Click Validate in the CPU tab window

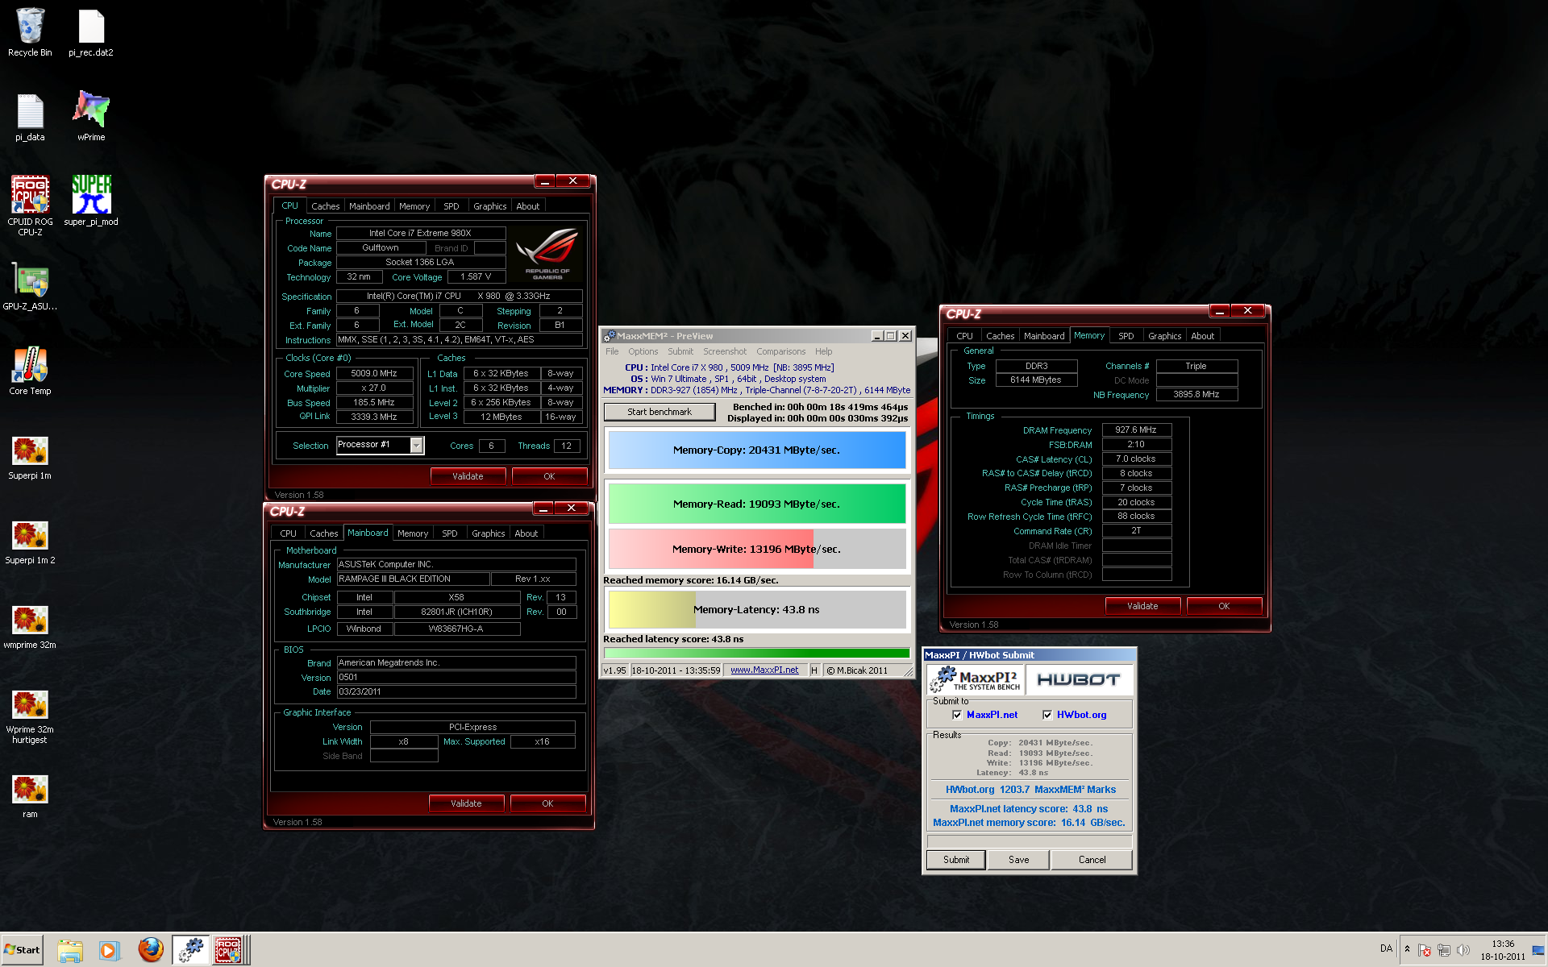point(468,476)
